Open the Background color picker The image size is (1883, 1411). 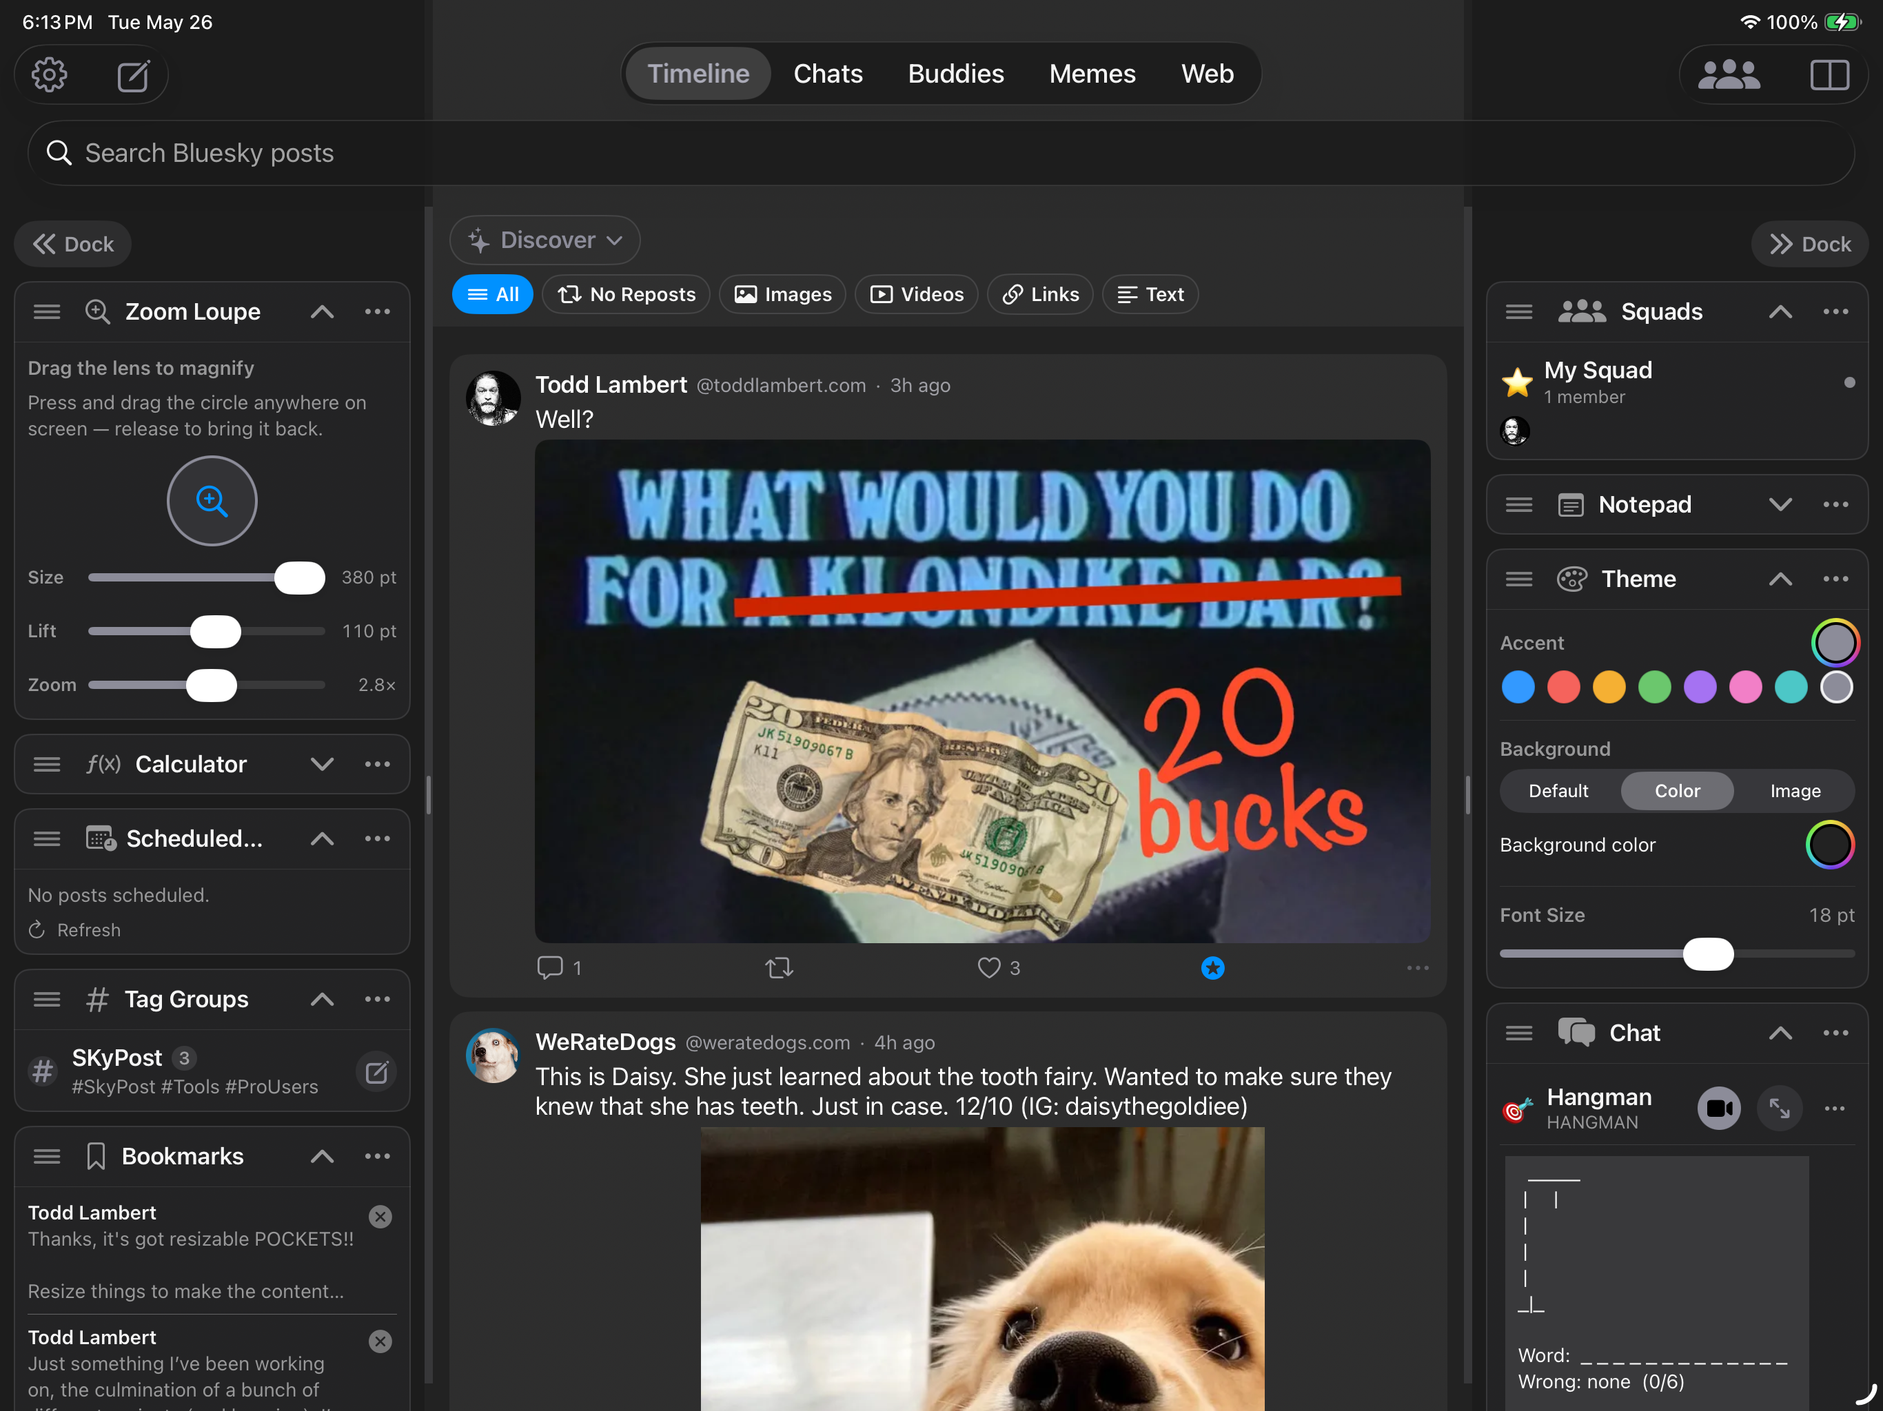click(1829, 844)
